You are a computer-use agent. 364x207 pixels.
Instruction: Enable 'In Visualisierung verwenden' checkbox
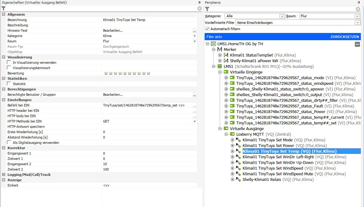9,63
